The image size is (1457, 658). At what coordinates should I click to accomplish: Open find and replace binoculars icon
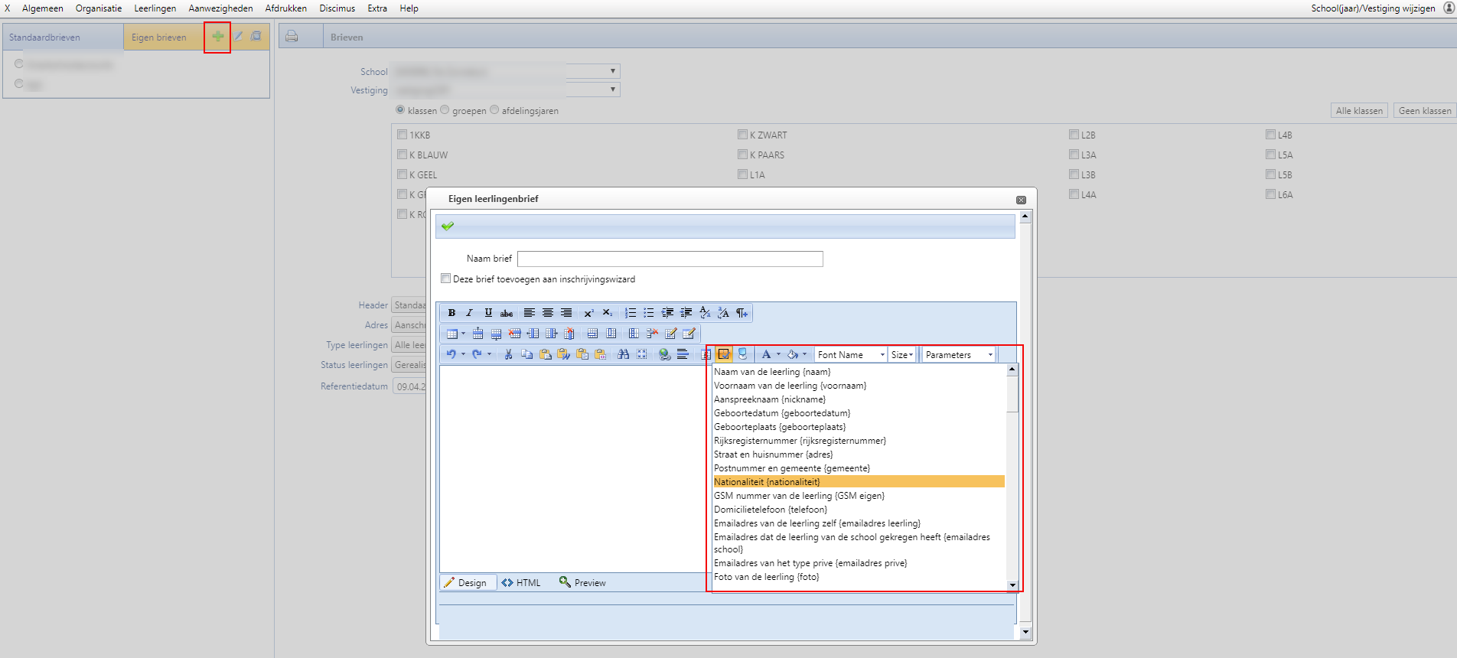pyautogui.click(x=623, y=354)
